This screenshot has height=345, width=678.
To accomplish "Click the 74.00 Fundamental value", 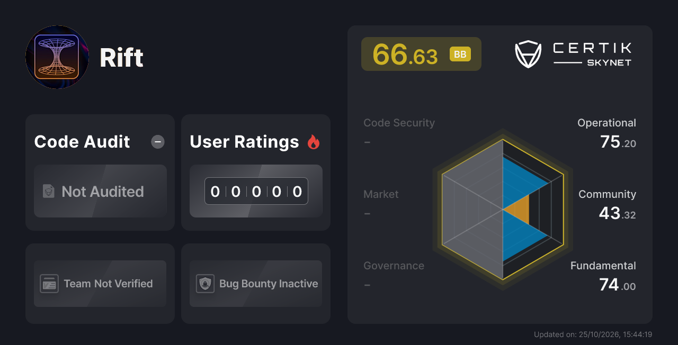I will click(x=618, y=285).
